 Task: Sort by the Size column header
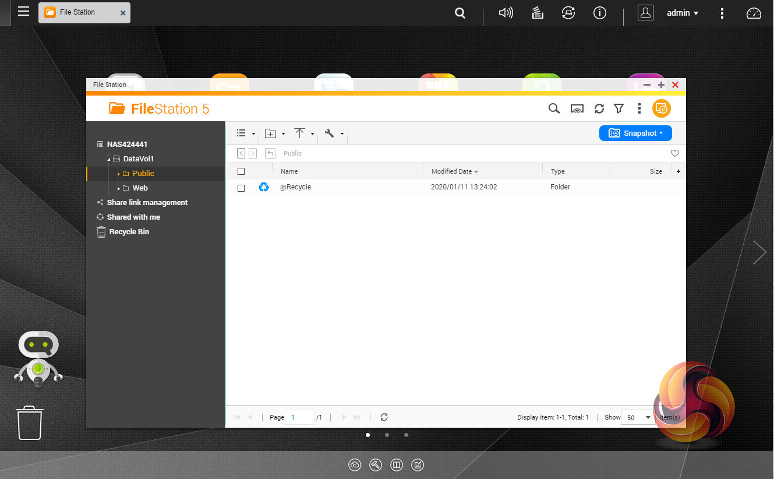click(x=656, y=171)
